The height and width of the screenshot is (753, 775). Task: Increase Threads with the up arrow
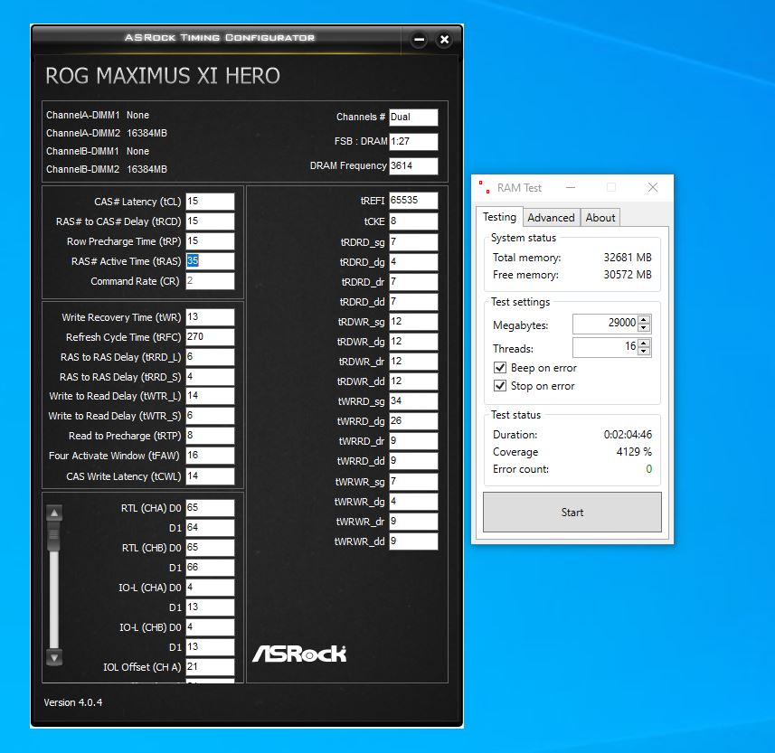point(644,343)
